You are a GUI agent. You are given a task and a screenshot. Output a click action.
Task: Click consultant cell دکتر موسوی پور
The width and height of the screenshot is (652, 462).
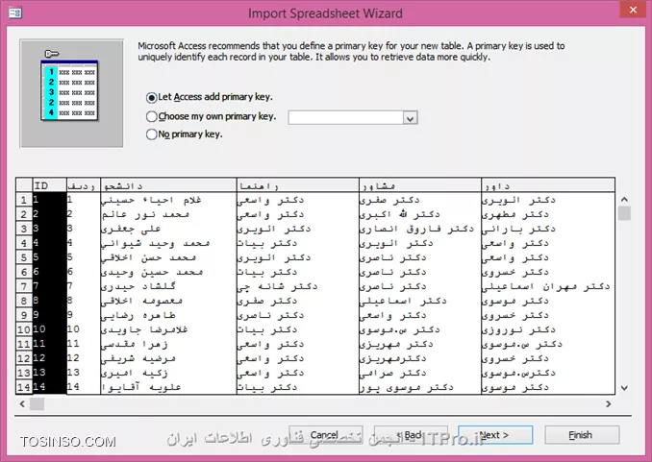420,387
